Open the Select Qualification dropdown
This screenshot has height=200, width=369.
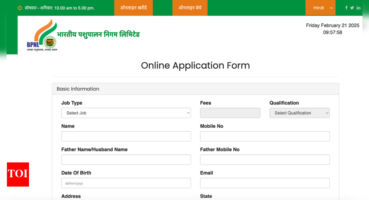point(299,113)
